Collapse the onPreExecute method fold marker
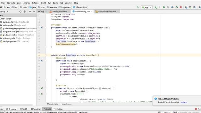 (x=46, y=61)
